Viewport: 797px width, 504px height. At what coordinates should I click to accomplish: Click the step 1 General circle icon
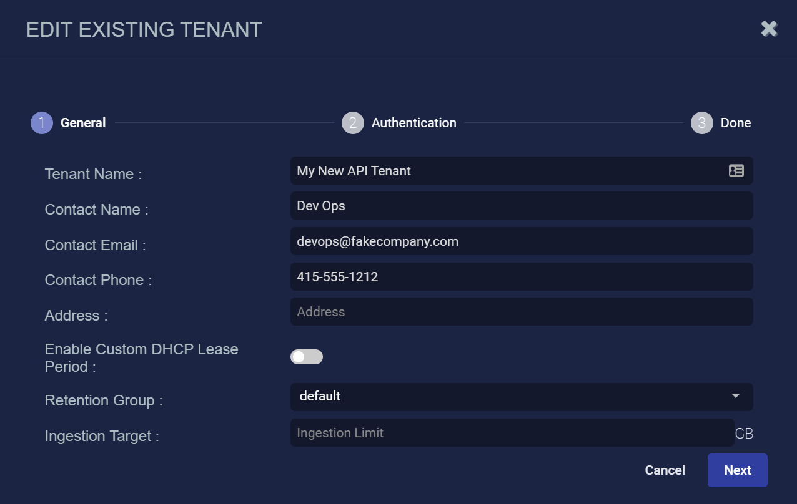point(42,123)
